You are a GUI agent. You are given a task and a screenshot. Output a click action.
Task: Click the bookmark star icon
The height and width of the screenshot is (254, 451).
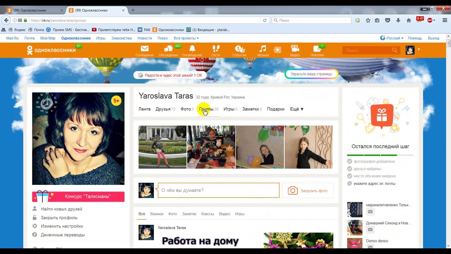coord(368,20)
